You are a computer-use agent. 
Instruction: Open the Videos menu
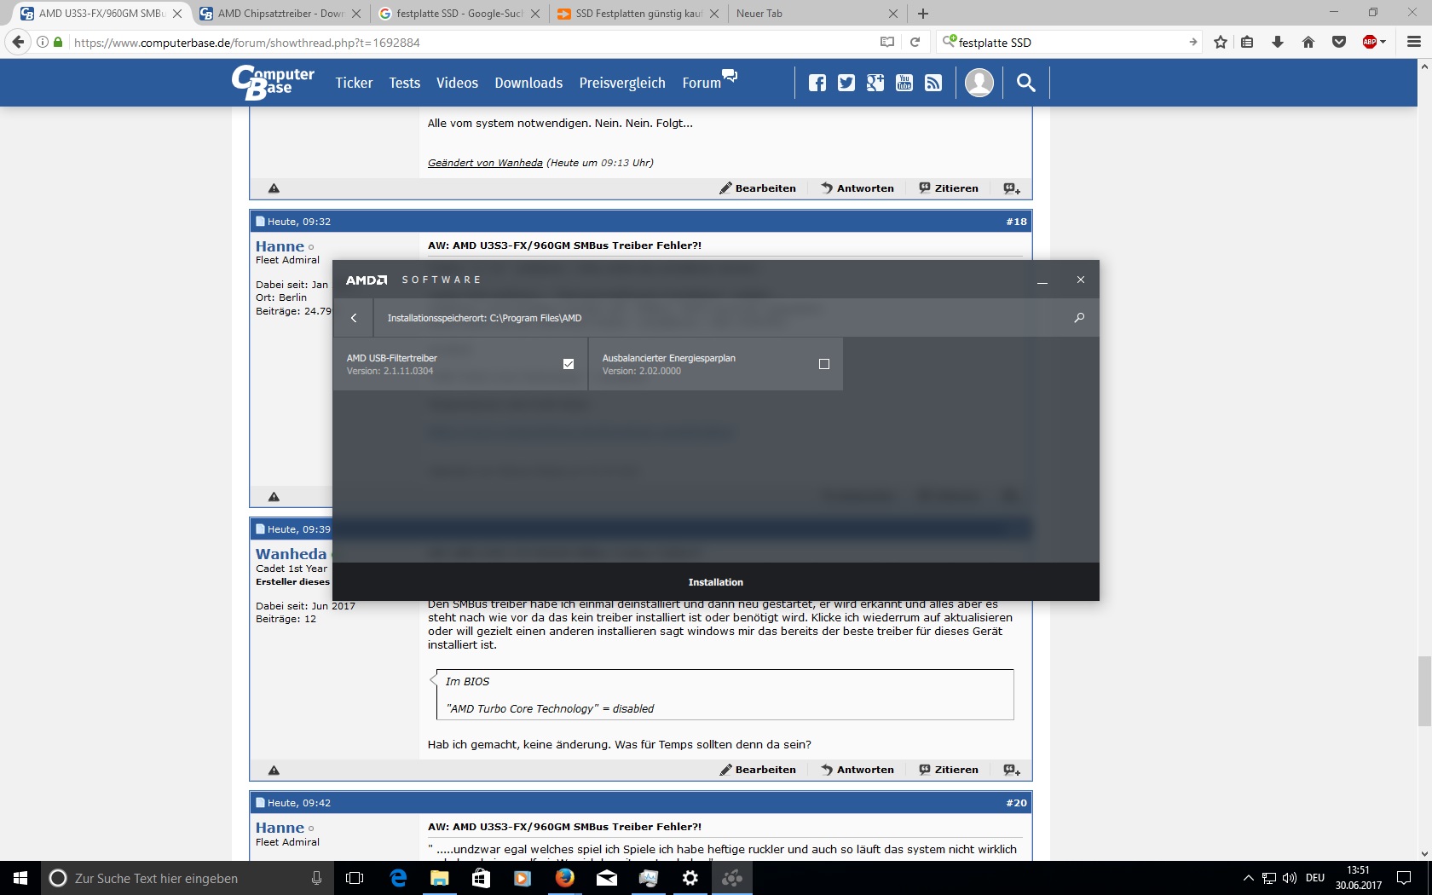click(457, 83)
